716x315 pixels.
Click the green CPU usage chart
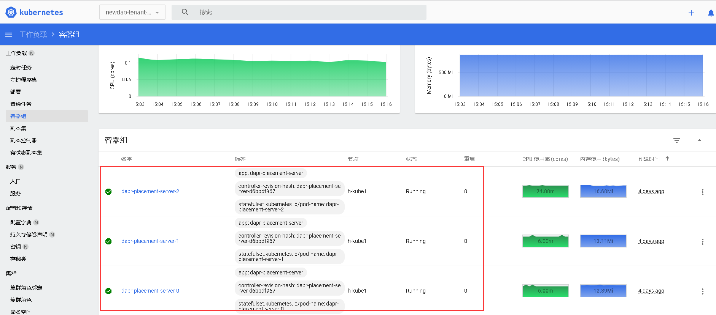(263, 77)
